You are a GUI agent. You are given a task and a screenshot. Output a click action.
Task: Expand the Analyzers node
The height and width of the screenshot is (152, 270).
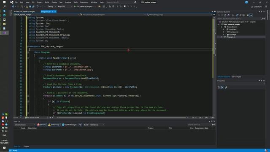(224, 30)
